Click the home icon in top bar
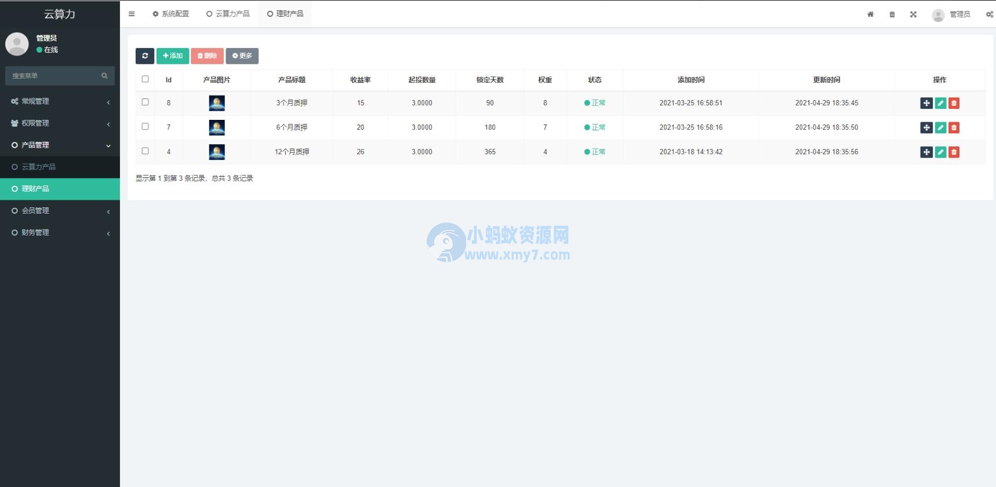This screenshot has height=487, width=996. coord(870,14)
